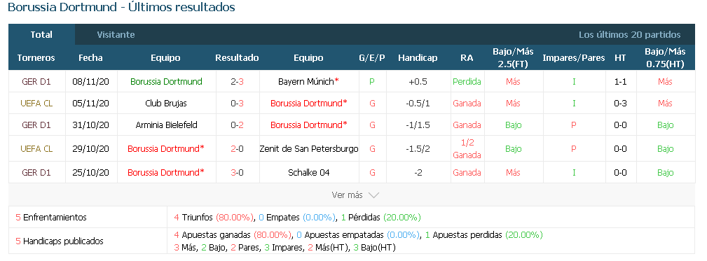This screenshot has width=707, height=261.
Task: Open the Club Brujas team link
Action: pyautogui.click(x=166, y=103)
